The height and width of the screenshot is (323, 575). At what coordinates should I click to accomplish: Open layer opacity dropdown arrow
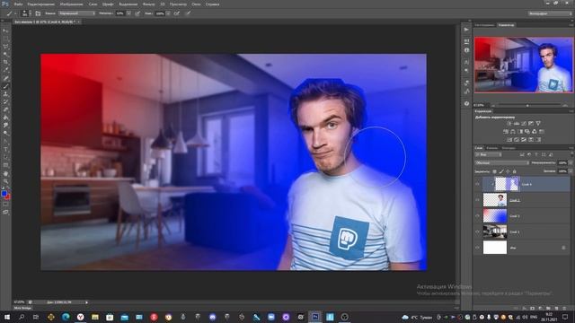571,162
